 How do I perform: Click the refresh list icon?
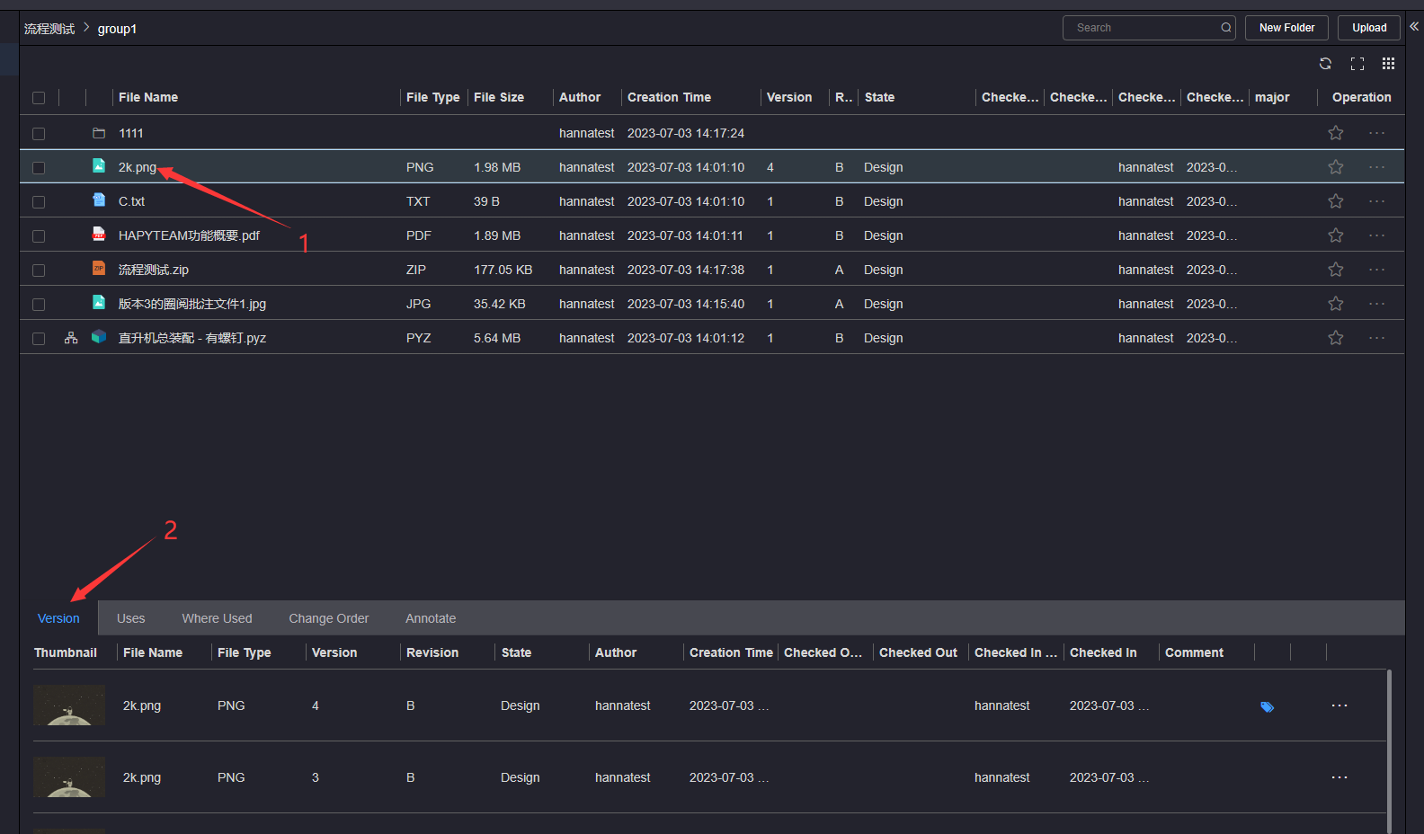pyautogui.click(x=1325, y=64)
